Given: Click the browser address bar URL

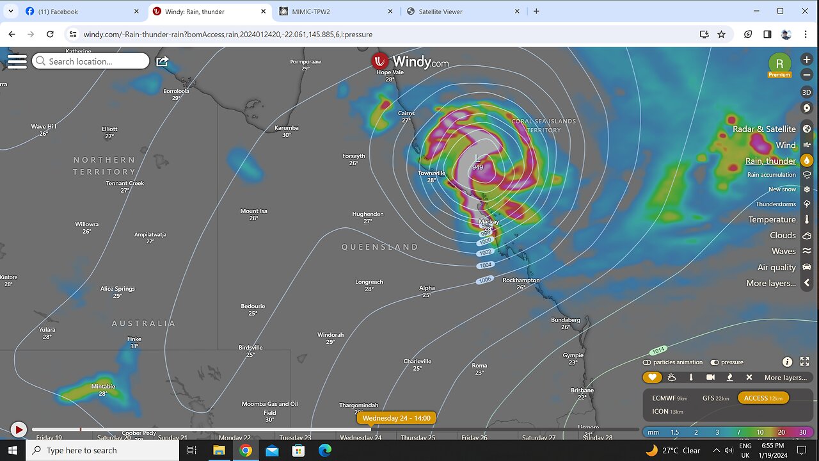Looking at the screenshot, I should tap(228, 35).
